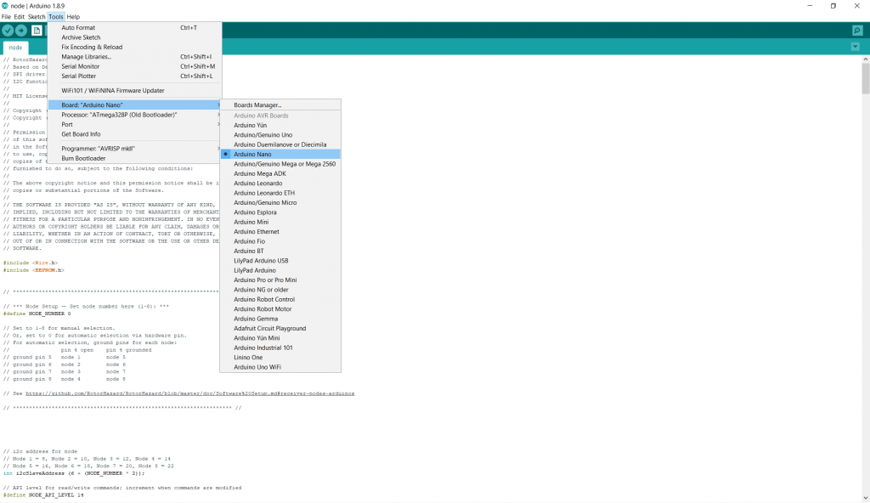Select the Arduino Nano radio item
The image size is (870, 503).
coord(280,155)
